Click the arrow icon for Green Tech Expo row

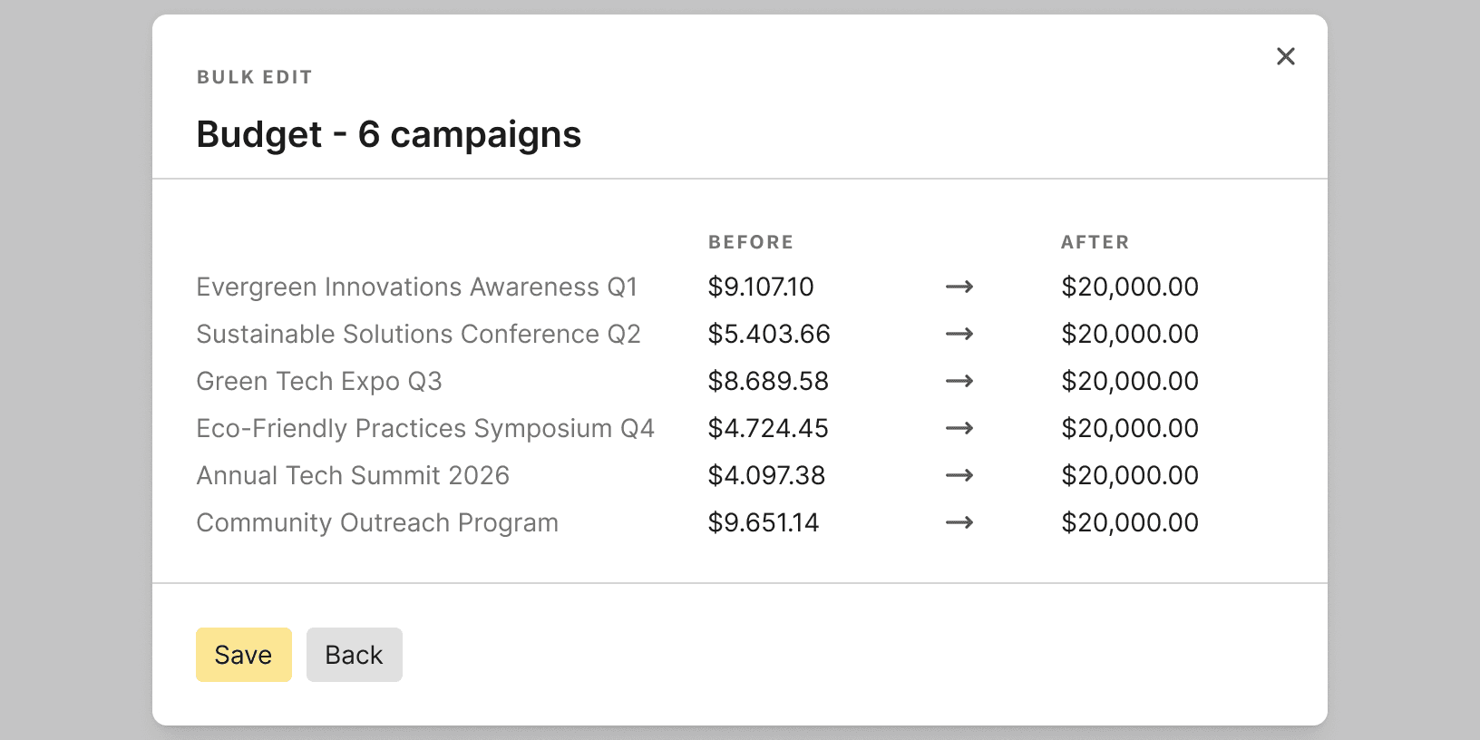pyautogui.click(x=959, y=381)
